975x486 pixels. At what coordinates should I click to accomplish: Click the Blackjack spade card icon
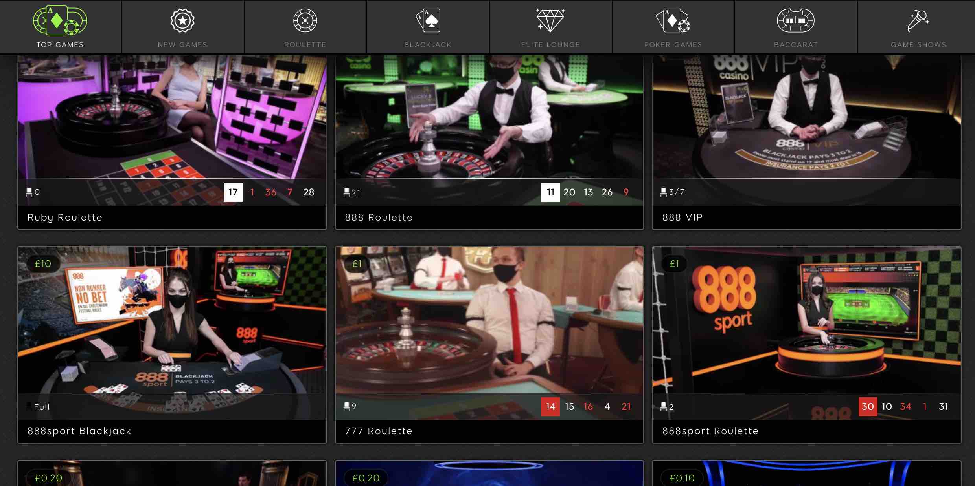[x=428, y=20]
